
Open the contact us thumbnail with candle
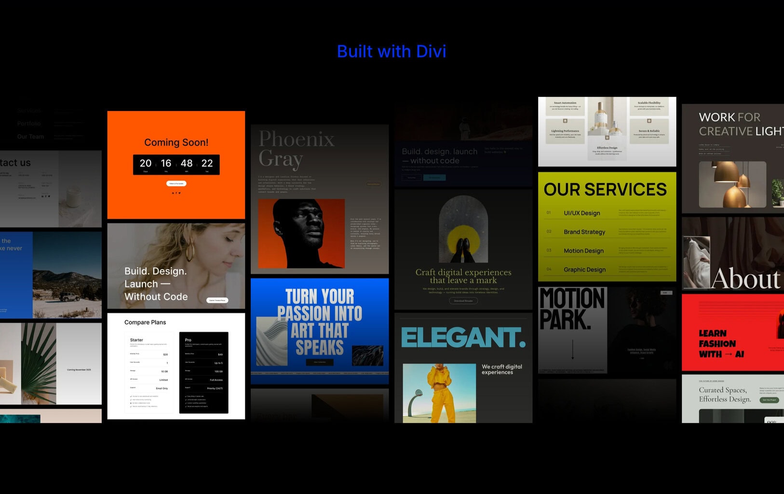pos(51,189)
